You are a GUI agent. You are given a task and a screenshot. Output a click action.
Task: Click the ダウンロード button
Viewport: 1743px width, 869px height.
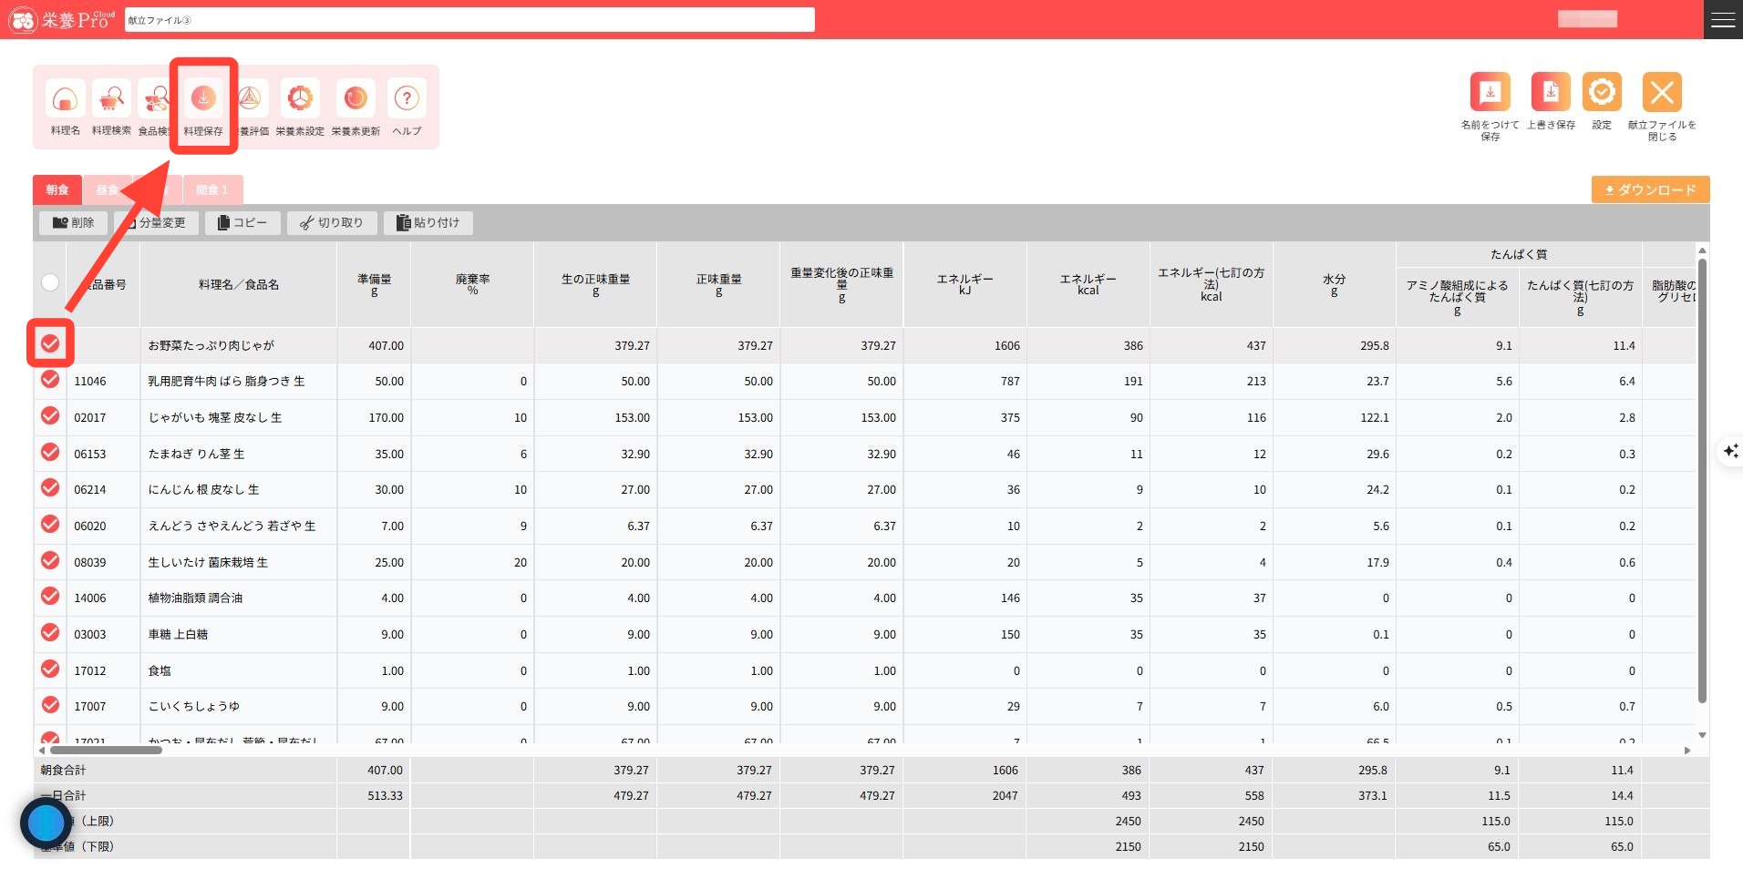(x=1650, y=189)
